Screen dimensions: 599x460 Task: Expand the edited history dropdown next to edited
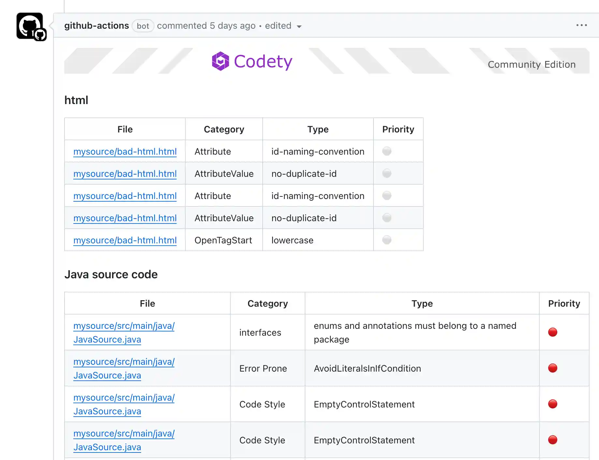(299, 27)
